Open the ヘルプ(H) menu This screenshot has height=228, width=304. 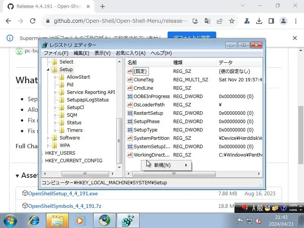161,53
